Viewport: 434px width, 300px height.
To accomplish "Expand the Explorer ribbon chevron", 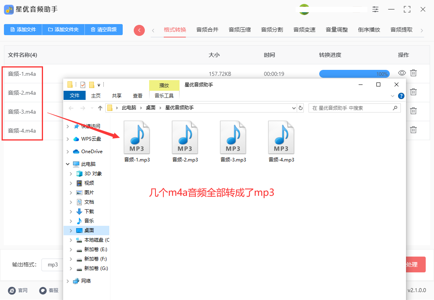I will click(393, 96).
